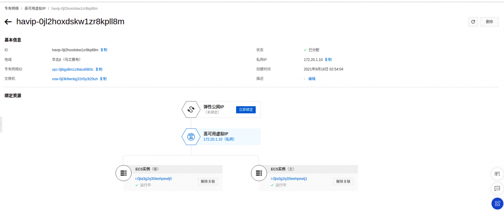Open switch vsw-0jl3k9wnbg31h5y3t29uh link
504x216 pixels.
74,78
